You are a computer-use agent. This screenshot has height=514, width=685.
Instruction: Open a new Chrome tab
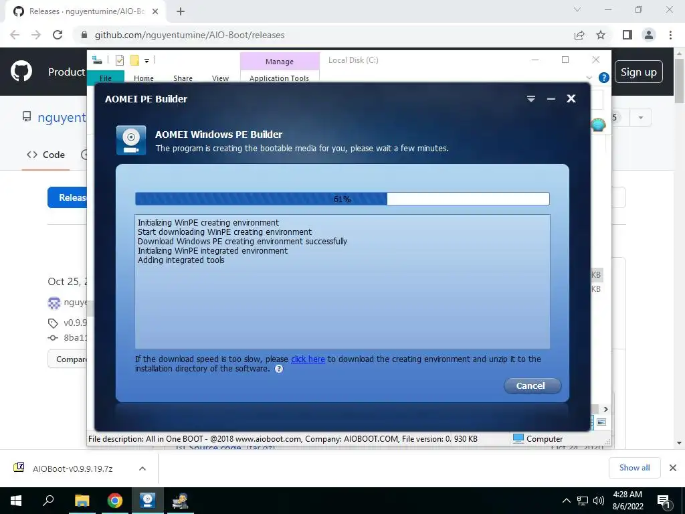tap(181, 11)
